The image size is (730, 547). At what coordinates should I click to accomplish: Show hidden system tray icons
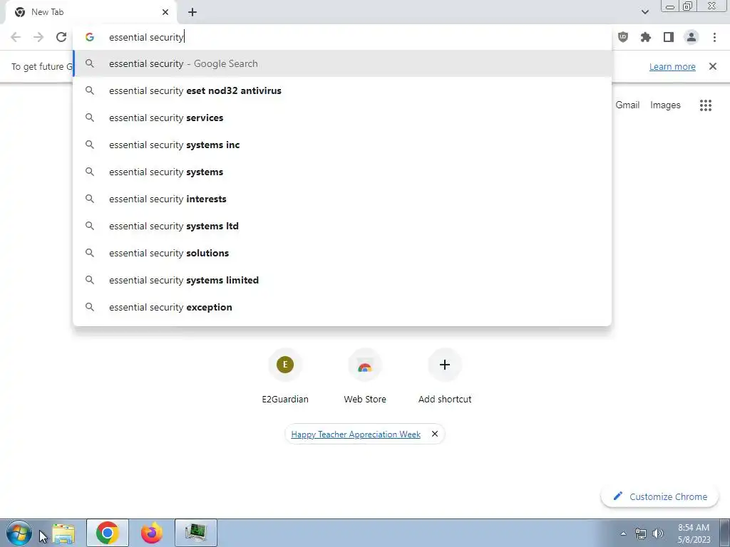click(x=623, y=533)
